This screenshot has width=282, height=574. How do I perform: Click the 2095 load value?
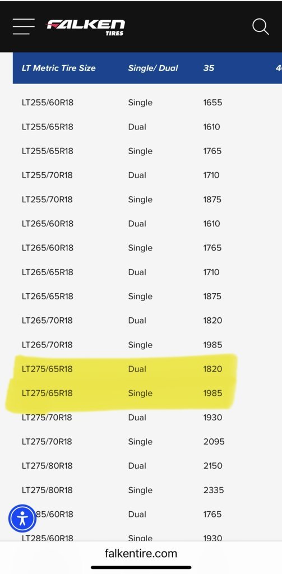click(x=214, y=442)
